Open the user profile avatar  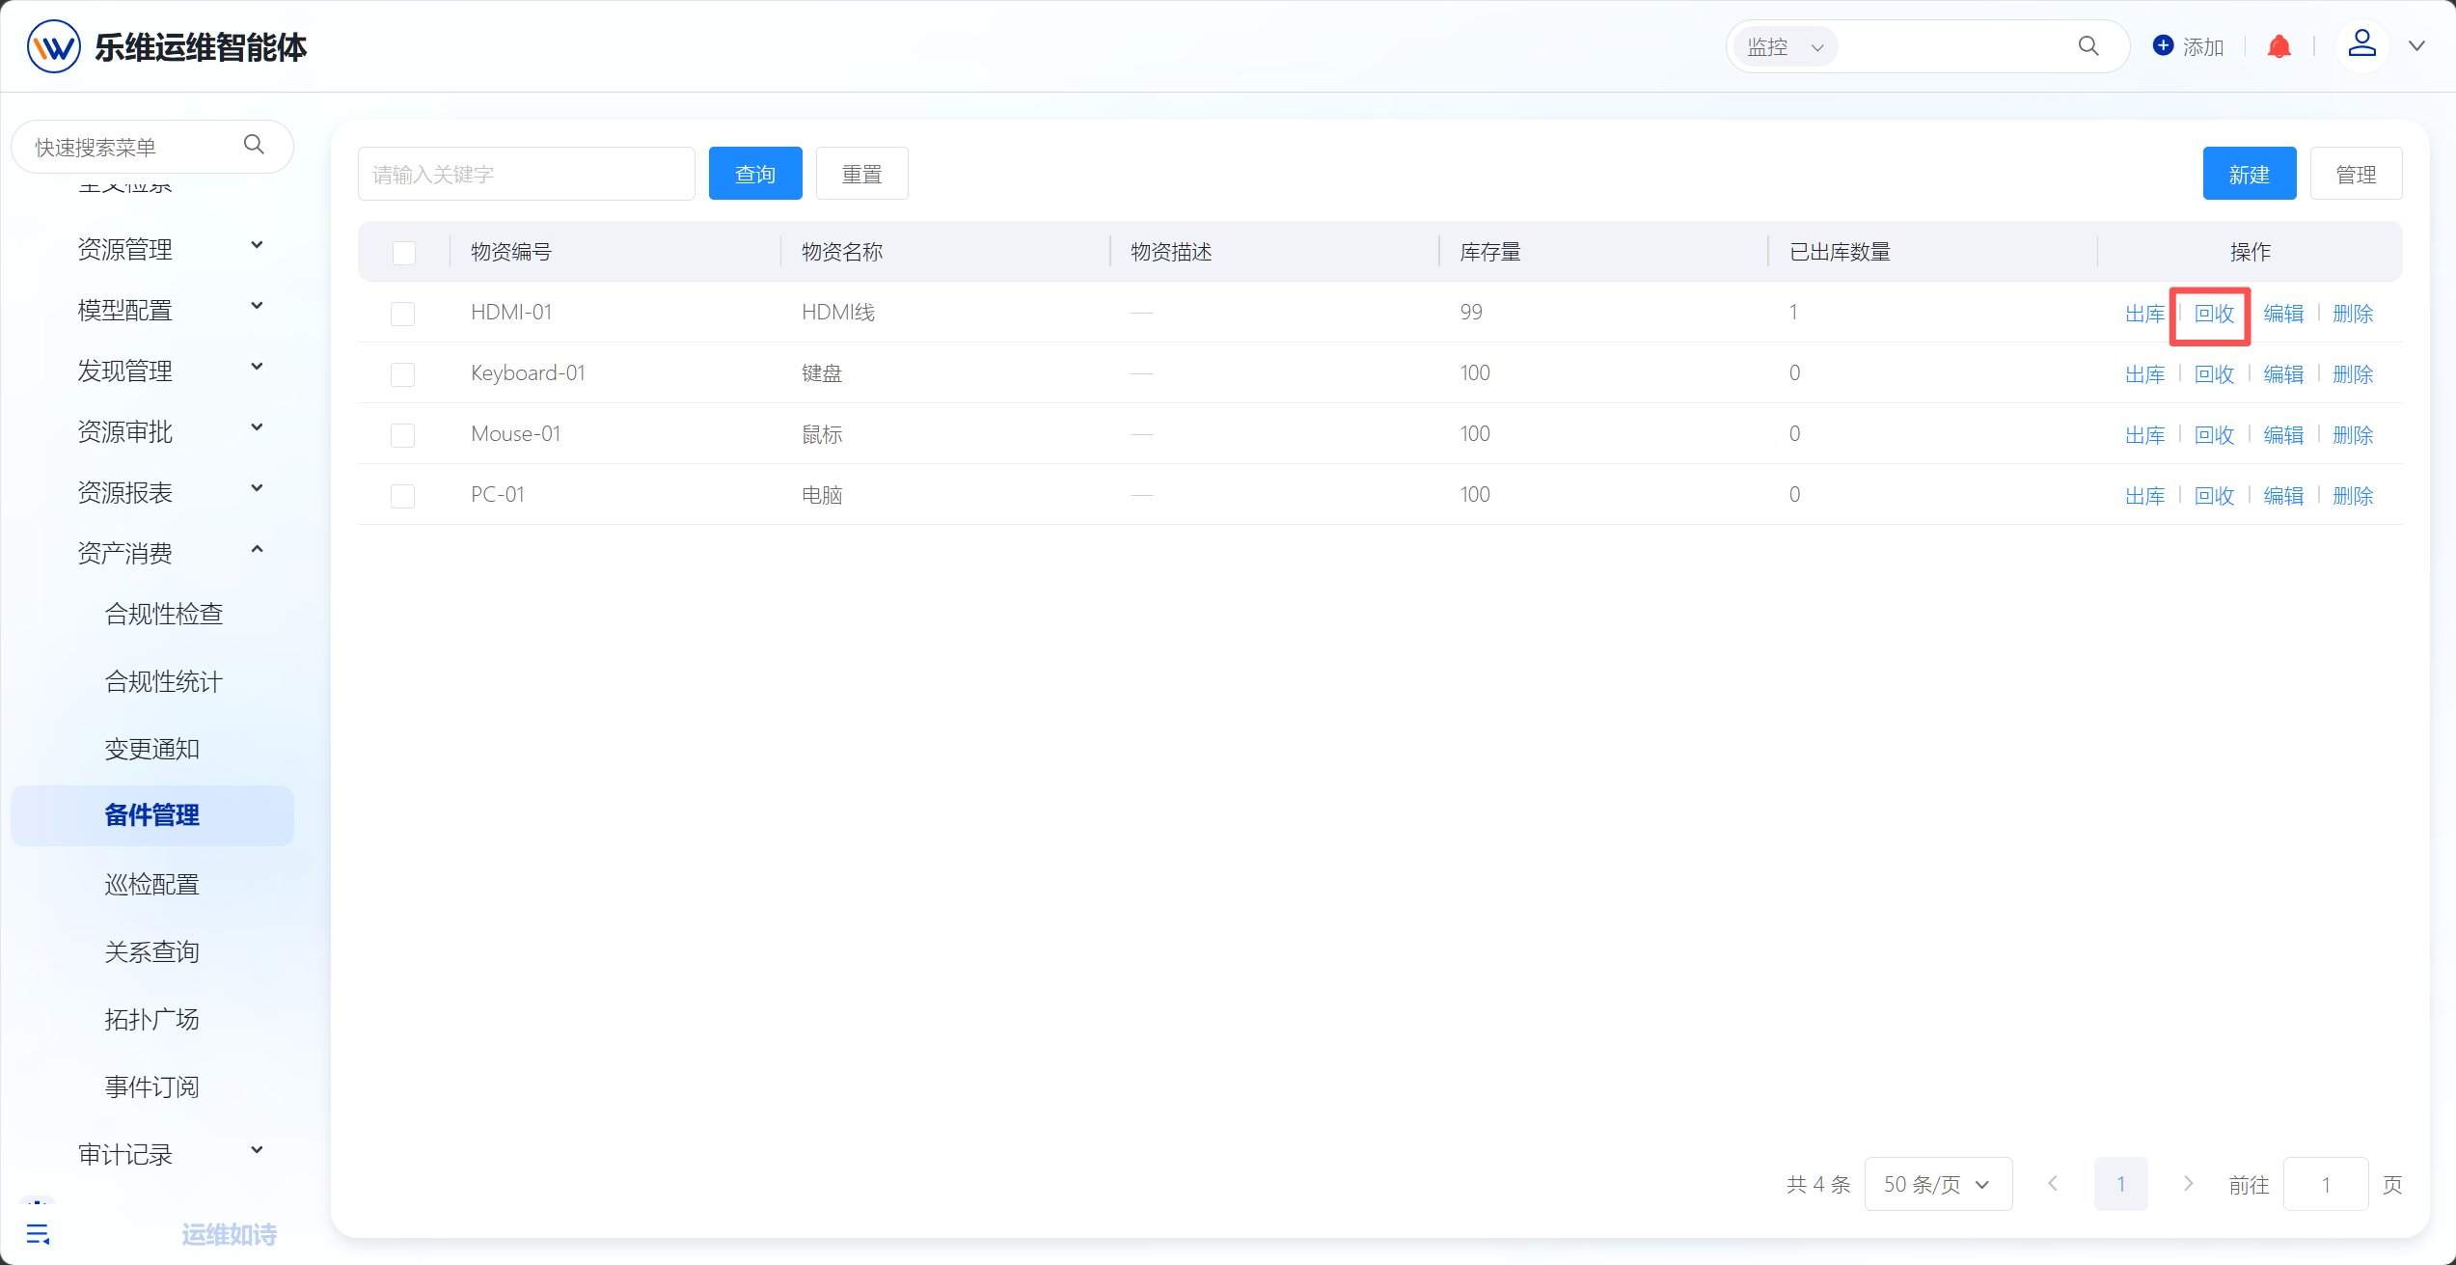point(2361,45)
